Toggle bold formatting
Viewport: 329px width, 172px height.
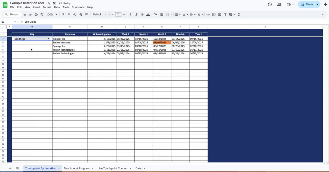[x=131, y=14]
